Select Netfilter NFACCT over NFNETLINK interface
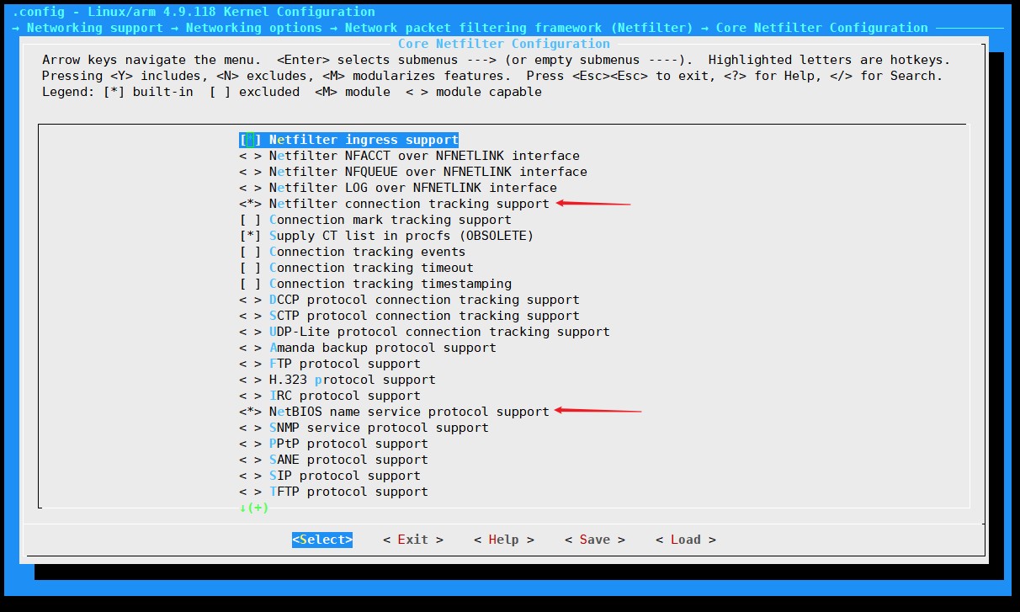This screenshot has height=612, width=1020. (423, 156)
